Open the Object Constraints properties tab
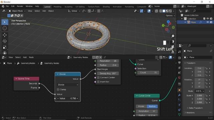Viewport: 214px width, 120px height. tap(179, 110)
